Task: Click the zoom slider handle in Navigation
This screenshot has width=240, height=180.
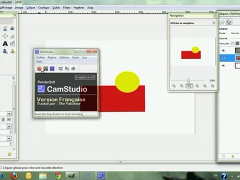Action: click(x=188, y=80)
